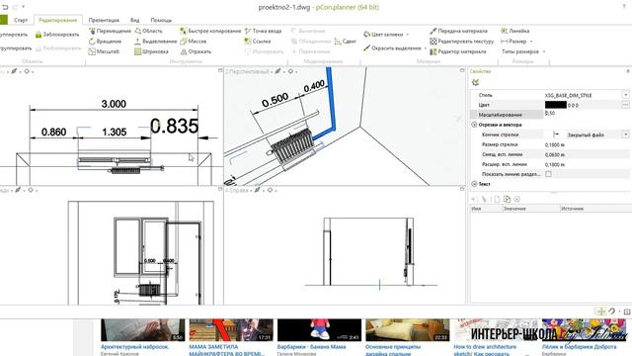Viewport: 632px width, 356px height.
Task: Select the Размер dimension tool
Action: (x=513, y=42)
